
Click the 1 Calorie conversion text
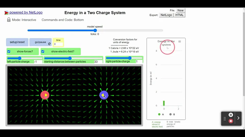(124, 48)
